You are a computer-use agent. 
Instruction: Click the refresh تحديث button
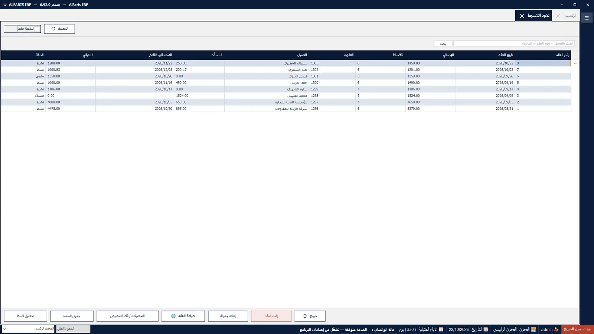[x=59, y=29]
